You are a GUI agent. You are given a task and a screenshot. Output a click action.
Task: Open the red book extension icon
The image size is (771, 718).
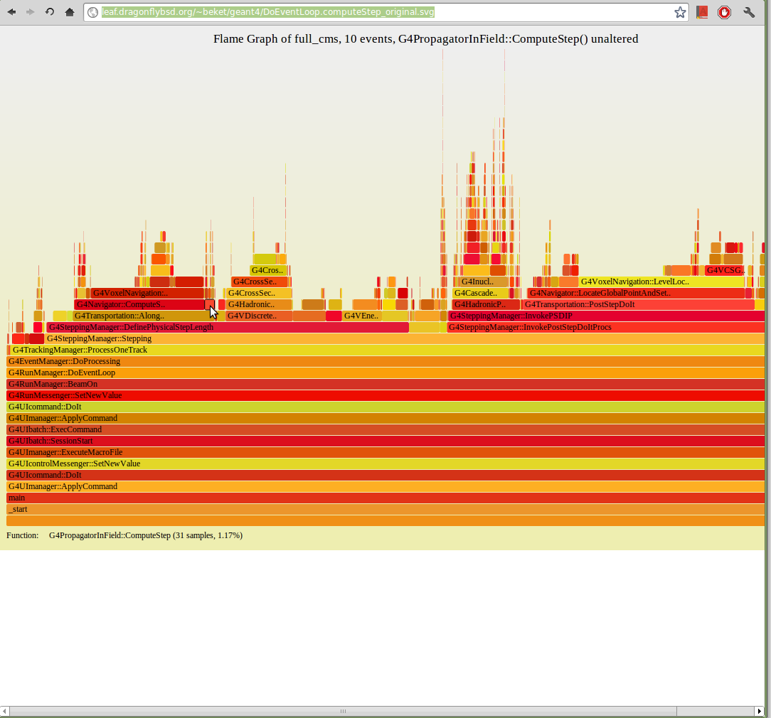(702, 12)
